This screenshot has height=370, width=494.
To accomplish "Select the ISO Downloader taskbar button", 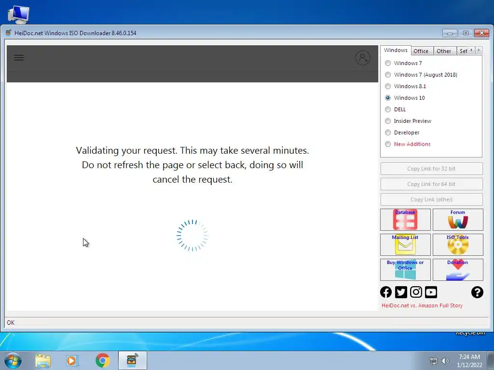I will tap(132, 360).
